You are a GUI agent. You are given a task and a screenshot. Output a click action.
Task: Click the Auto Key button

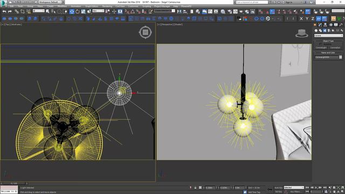[278, 188]
